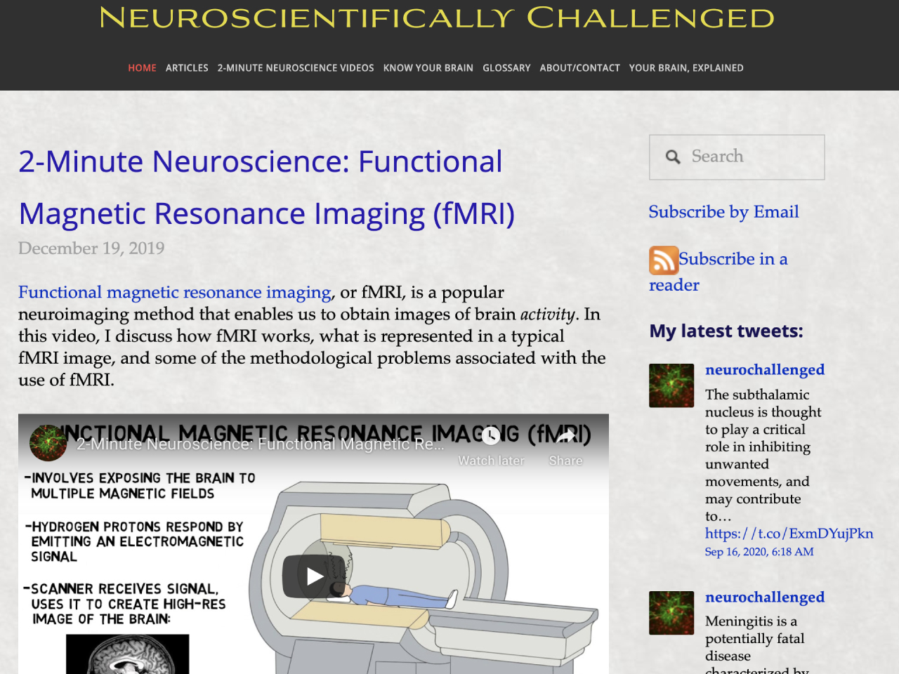899x674 pixels.
Task: Click avatar beside the subthalamic nucleus tweet
Action: click(671, 385)
